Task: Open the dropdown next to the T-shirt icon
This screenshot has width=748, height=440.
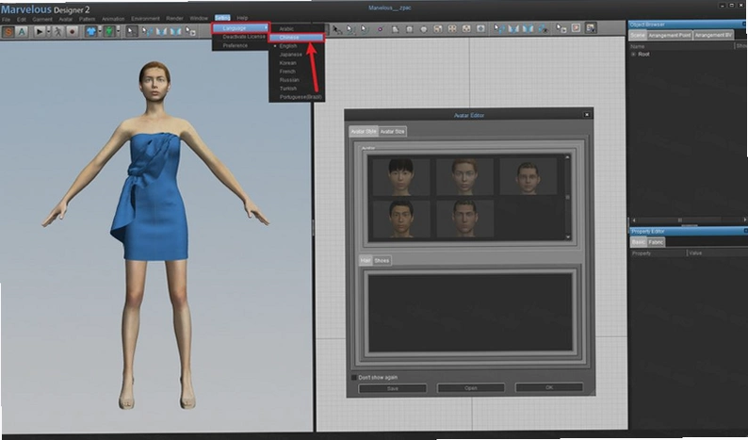Action: point(100,31)
